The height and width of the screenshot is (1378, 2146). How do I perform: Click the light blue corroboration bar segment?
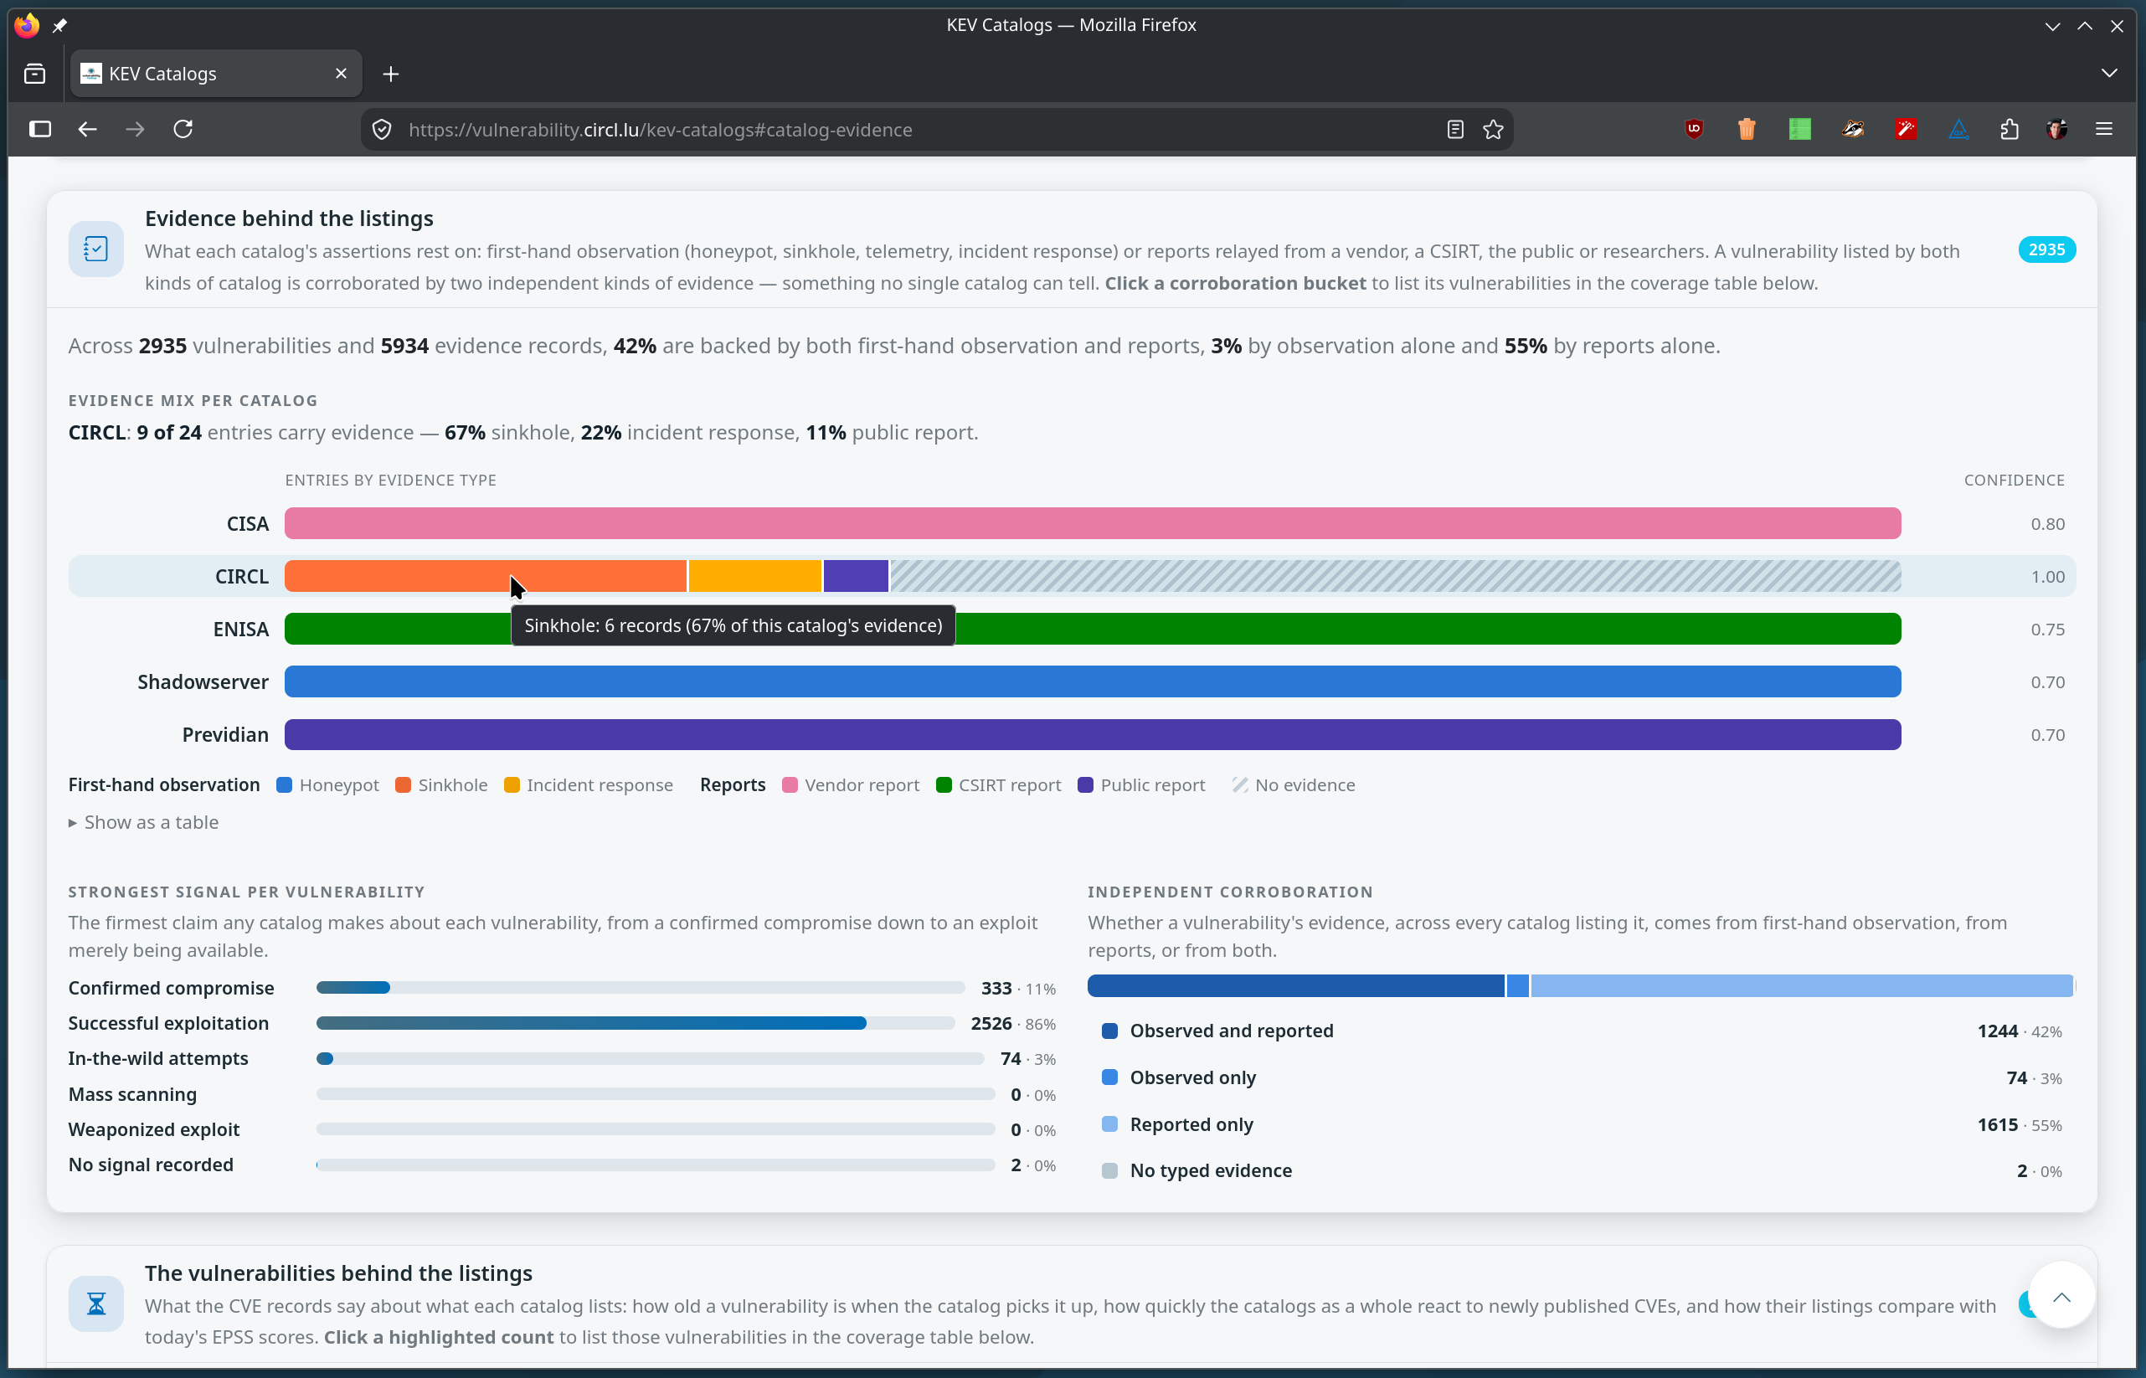click(x=1802, y=985)
